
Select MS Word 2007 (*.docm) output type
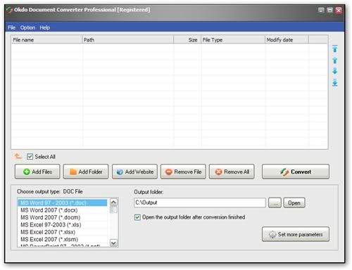(63, 217)
